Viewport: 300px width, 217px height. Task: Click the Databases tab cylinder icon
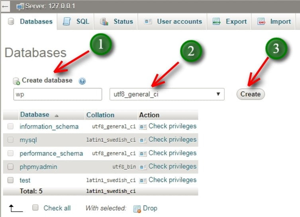(11, 22)
